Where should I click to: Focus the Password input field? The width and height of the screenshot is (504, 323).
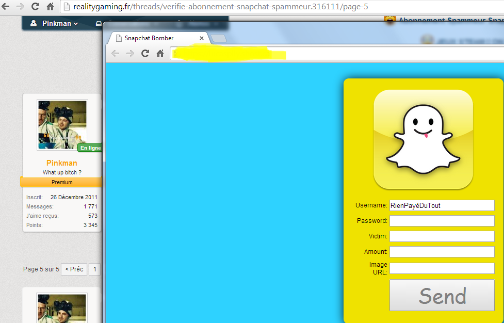point(442,221)
